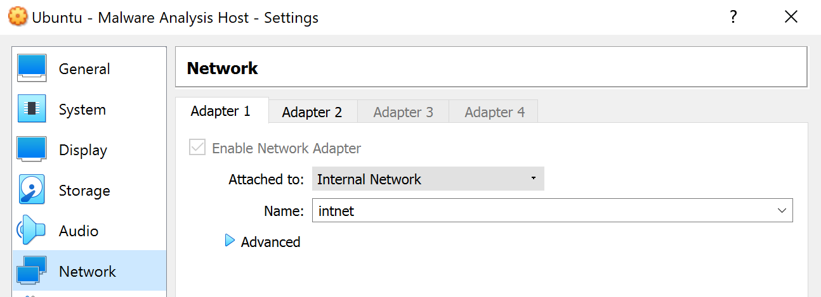The width and height of the screenshot is (821, 297).
Task: Click the Display screen icon
Action: (32, 149)
